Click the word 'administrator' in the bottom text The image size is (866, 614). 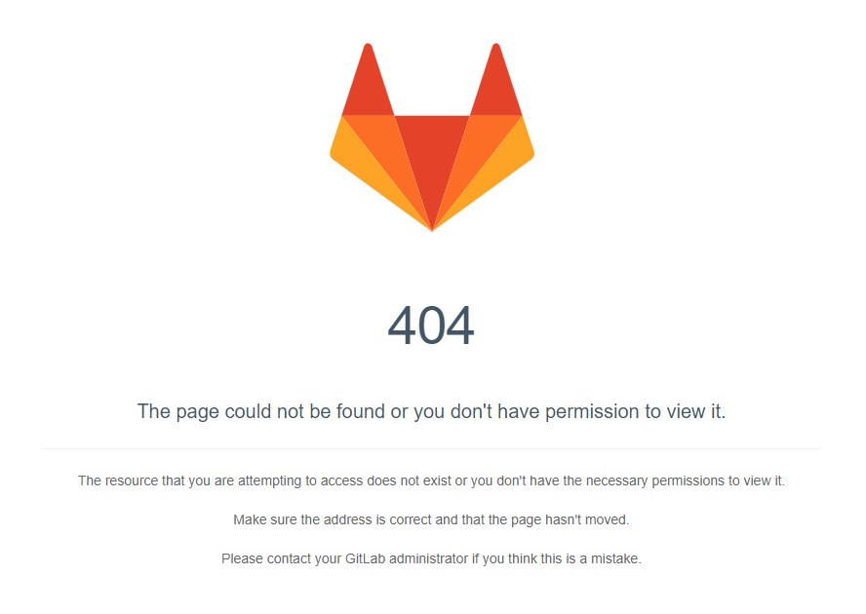[428, 558]
